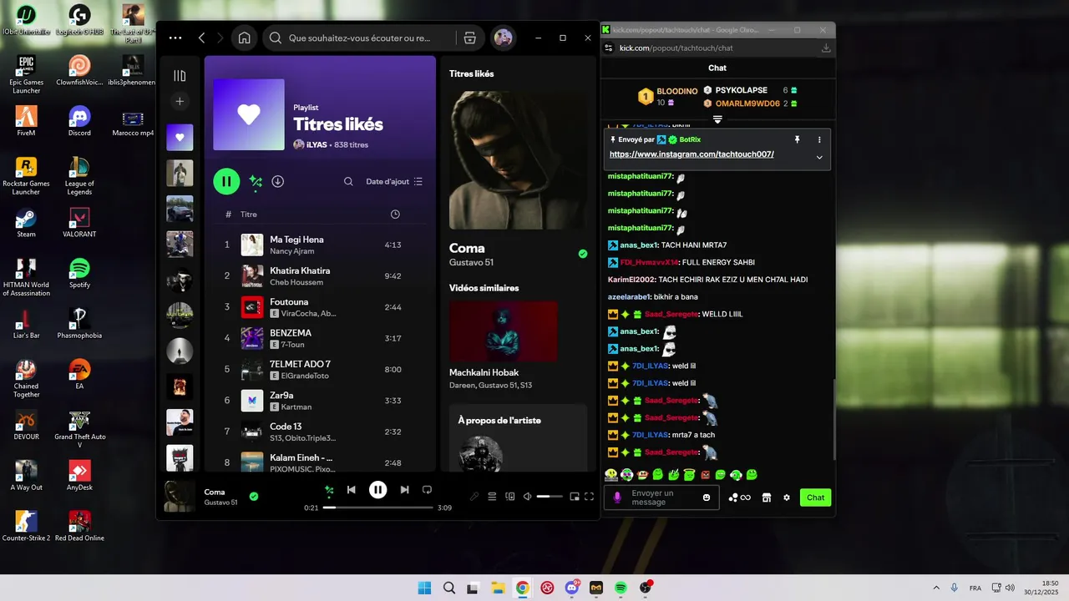
Task: Seek in the song progress bar
Action: tap(378, 508)
